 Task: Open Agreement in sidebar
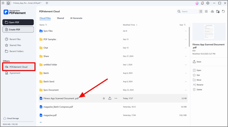(x=13, y=73)
